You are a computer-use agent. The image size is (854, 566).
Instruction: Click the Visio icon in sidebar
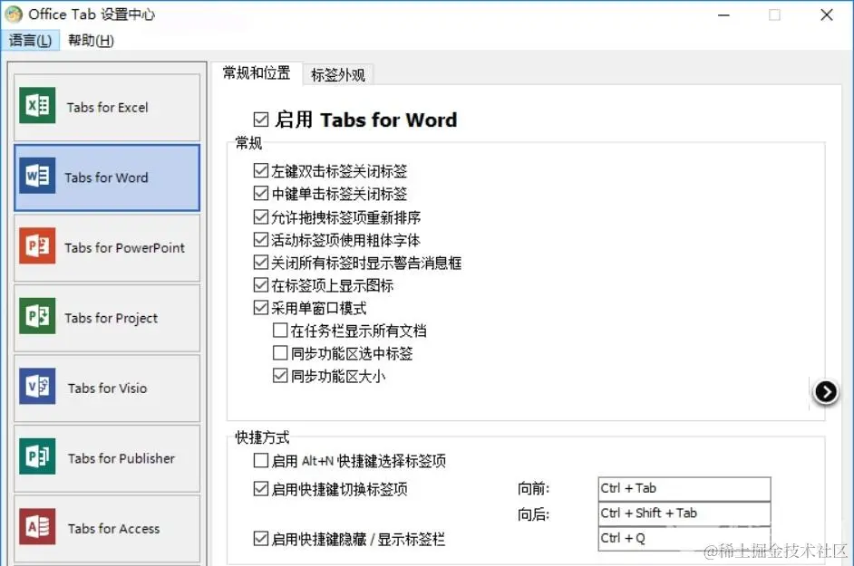[x=37, y=386]
